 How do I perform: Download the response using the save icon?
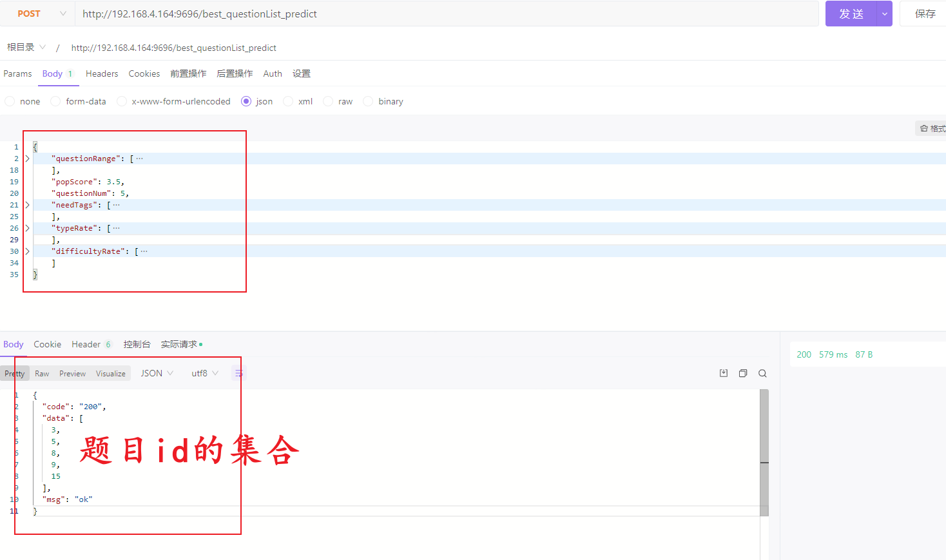pyautogui.click(x=724, y=373)
